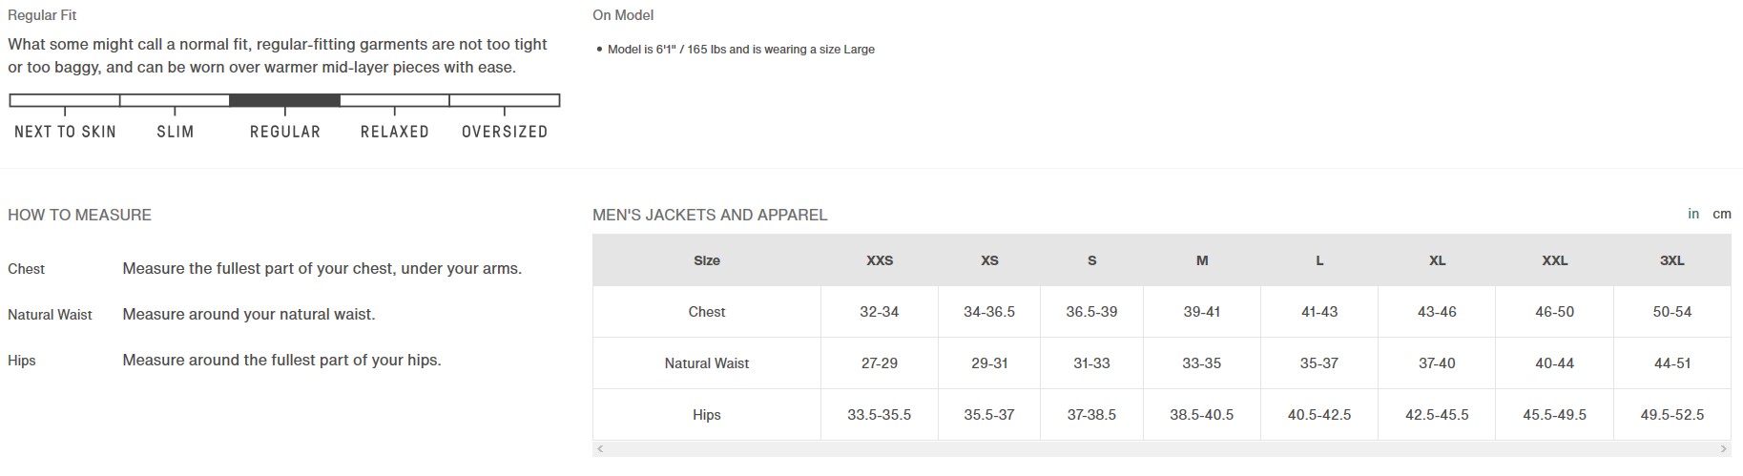Click the Oversized fit label
This screenshot has height=476, width=1743.
(x=505, y=132)
